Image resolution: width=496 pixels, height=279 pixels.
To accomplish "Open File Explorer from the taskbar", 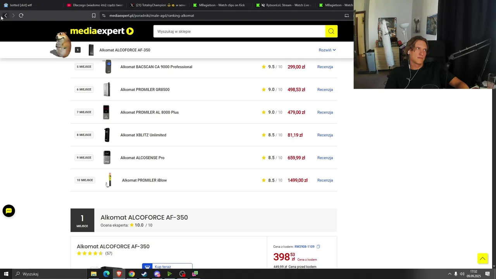I will coord(94,274).
